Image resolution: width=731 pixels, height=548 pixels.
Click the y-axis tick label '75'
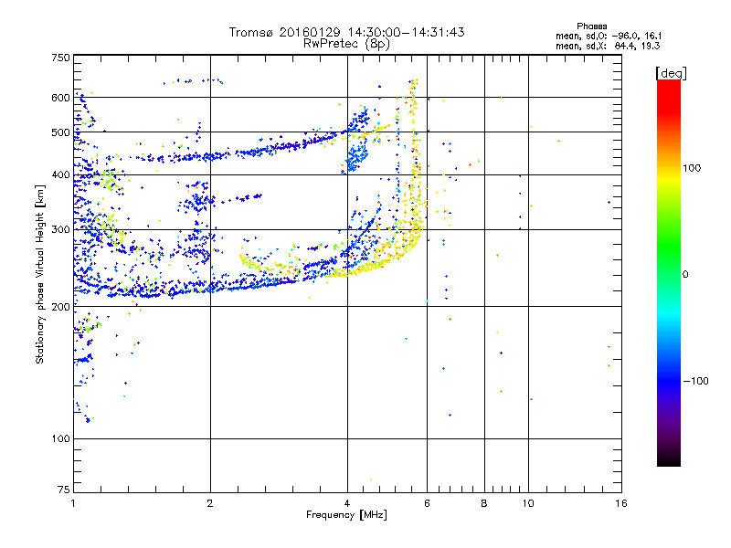tap(64, 490)
